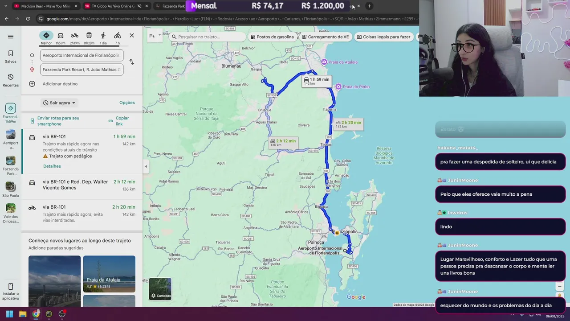Viewport: 570px width, 321px height.
Task: Reload the page
Action: point(28,19)
